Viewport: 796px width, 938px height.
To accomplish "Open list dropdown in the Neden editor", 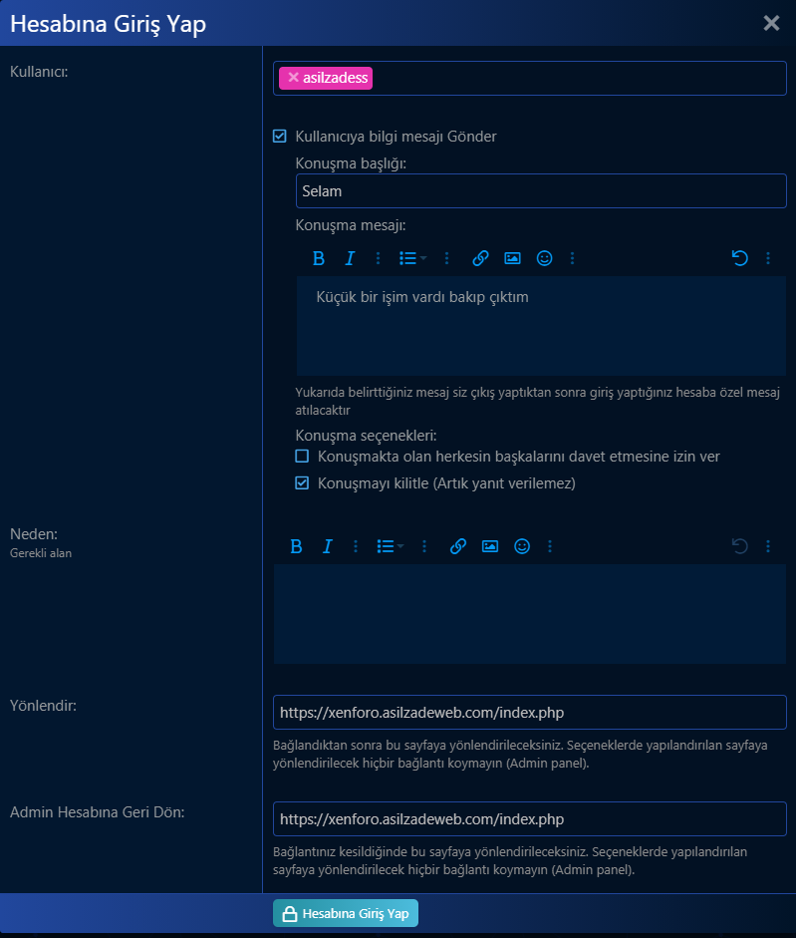I will pos(390,546).
